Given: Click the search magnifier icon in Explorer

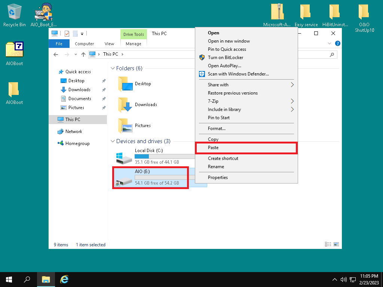Looking at the screenshot, I should pyautogui.click(x=332, y=55).
